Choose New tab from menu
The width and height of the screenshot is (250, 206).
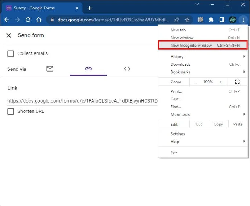[203, 30]
